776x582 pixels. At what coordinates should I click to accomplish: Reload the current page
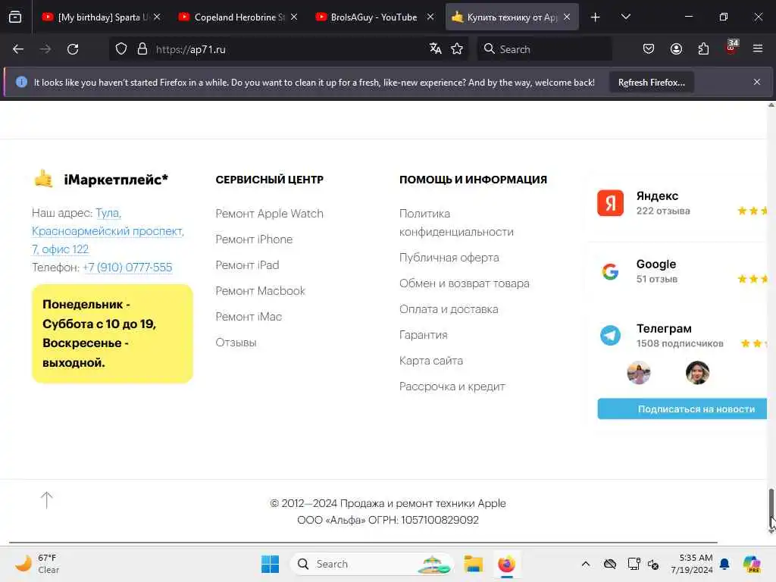[x=73, y=49]
